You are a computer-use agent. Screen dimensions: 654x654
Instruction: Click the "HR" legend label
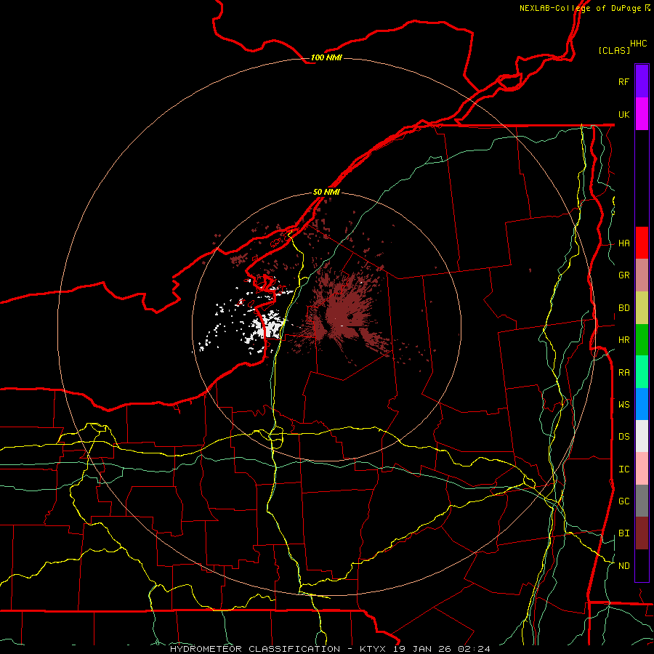(x=623, y=340)
